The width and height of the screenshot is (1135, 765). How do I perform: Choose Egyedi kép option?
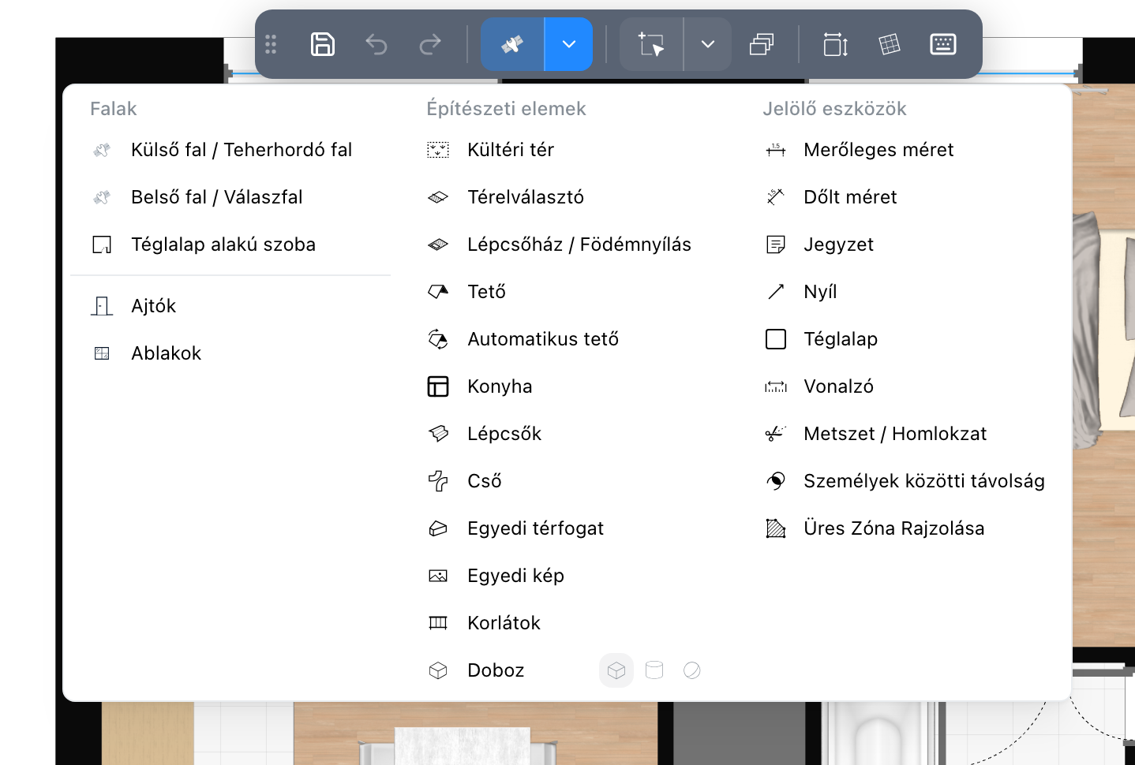coord(567,576)
